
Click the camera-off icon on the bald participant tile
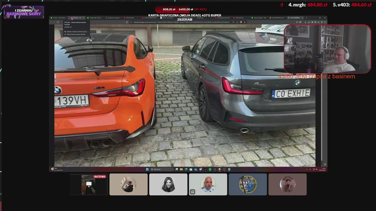[x=192, y=192]
